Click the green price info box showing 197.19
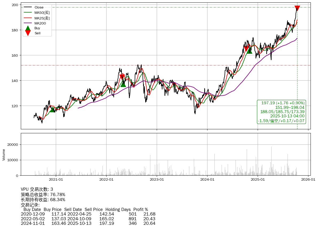 (281, 112)
